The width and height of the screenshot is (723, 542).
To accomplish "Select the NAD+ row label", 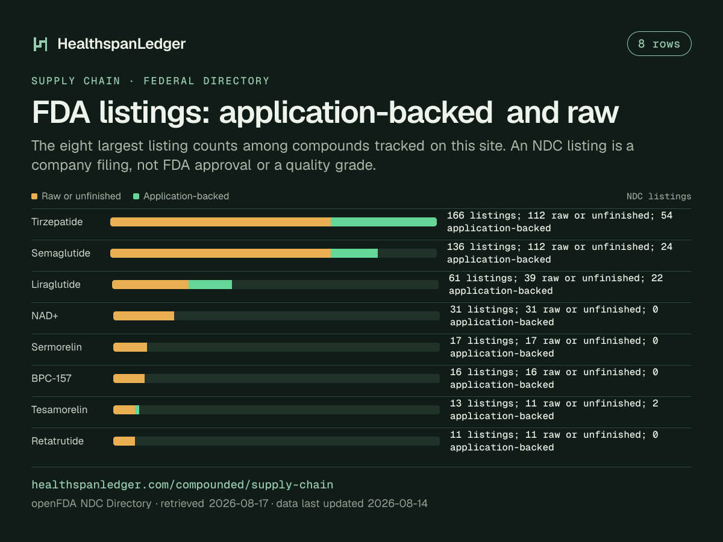I will (x=45, y=316).
